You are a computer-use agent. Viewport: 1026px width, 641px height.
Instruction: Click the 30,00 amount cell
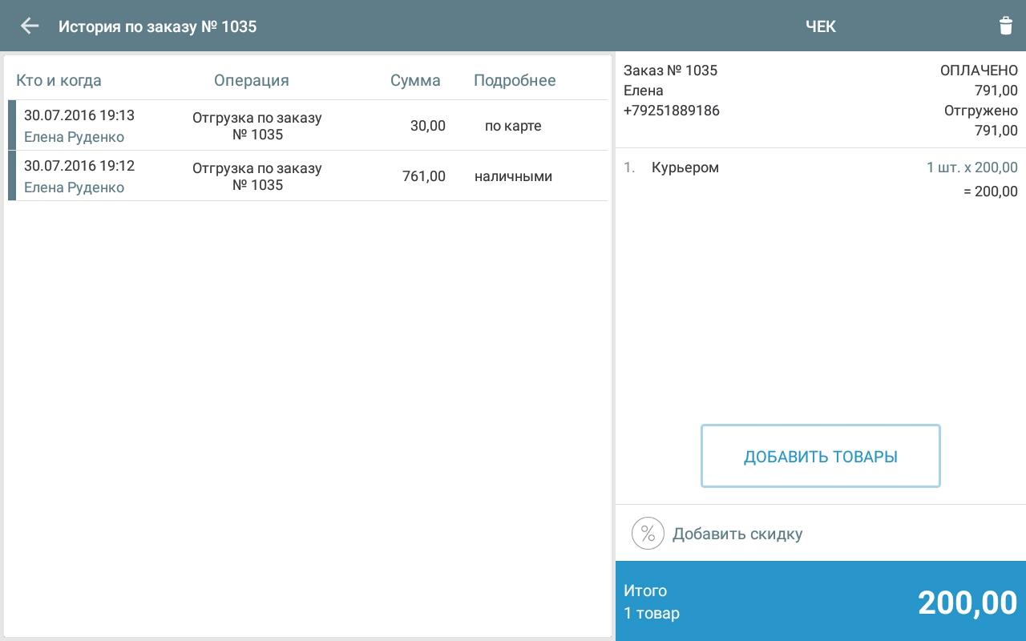point(428,126)
